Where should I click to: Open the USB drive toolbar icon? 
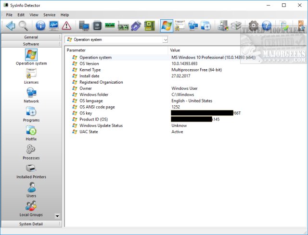tap(136, 25)
